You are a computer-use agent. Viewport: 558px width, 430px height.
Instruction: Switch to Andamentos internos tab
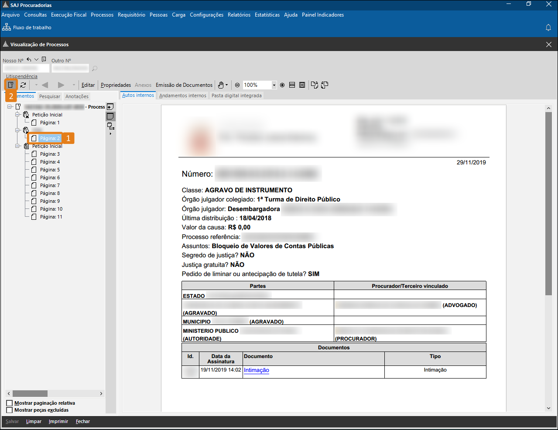[182, 96]
